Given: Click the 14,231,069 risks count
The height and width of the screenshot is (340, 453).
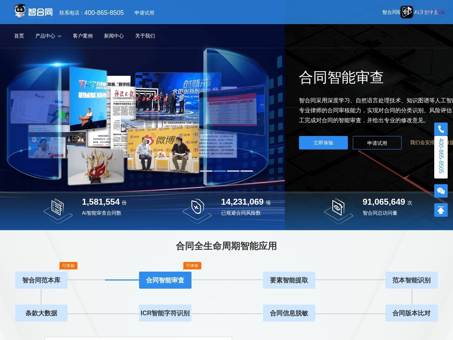Looking at the screenshot, I should 242,202.
